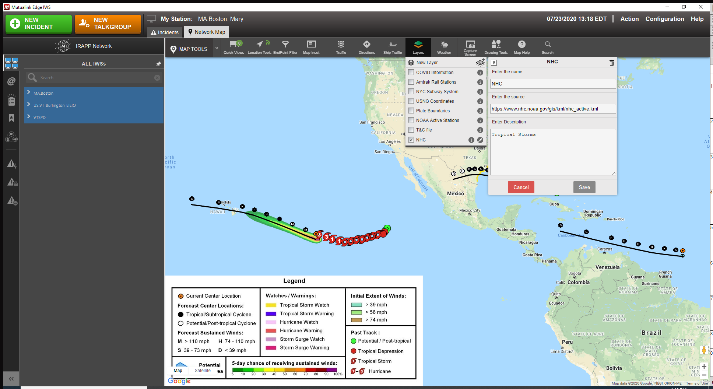The height and width of the screenshot is (389, 713).
Task: Open Drawing Tools
Action: [x=496, y=48]
